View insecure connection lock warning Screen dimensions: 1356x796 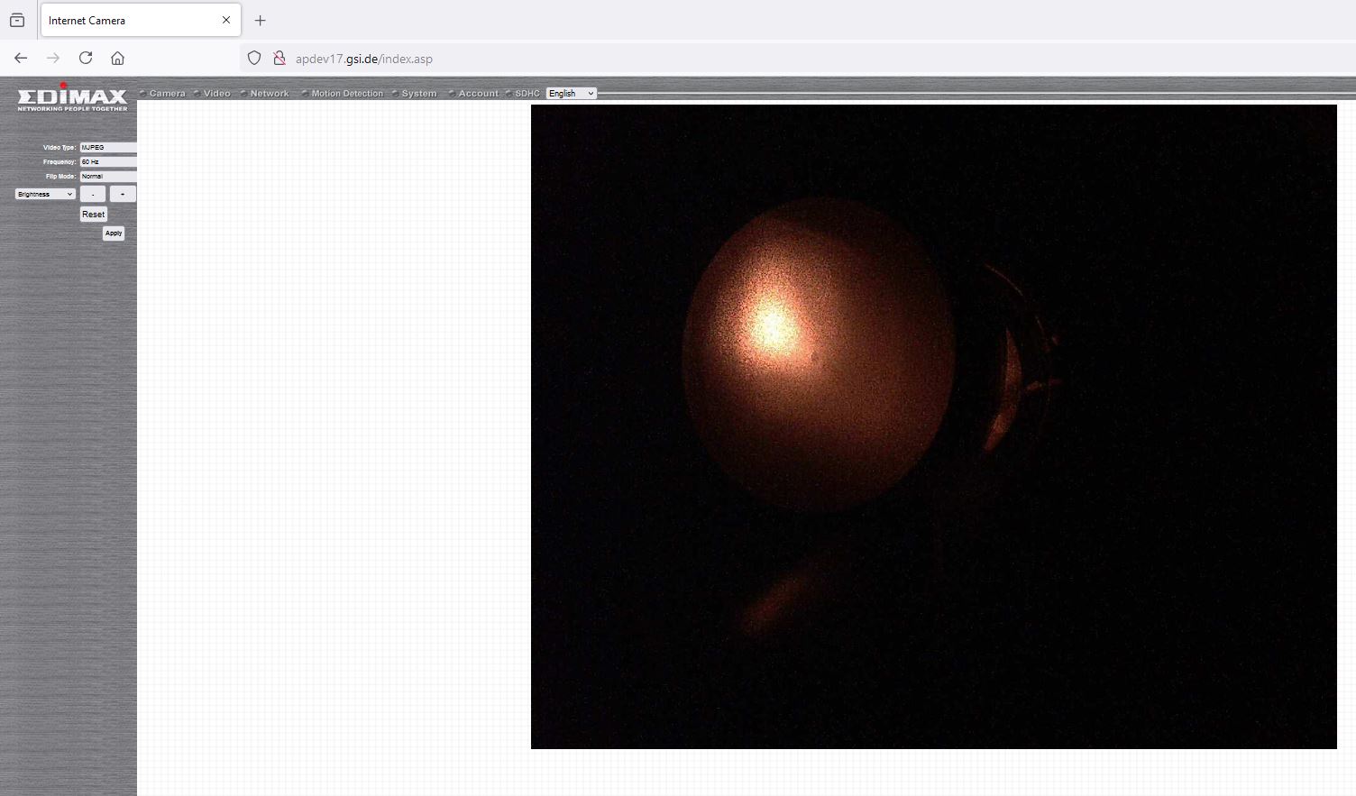(279, 58)
